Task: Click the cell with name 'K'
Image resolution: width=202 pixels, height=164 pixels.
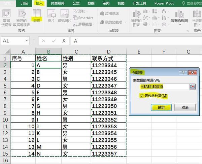Action: coord(48,133)
